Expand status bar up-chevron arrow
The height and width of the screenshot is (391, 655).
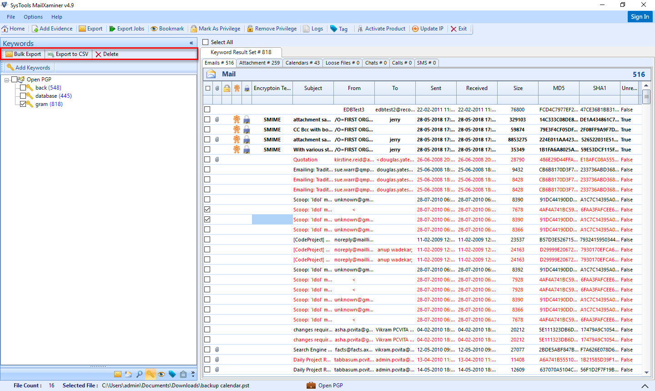645,386
